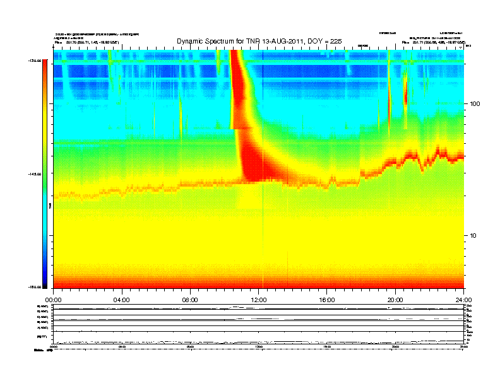Click the 100 frequency axis label
Image resolution: width=500 pixels, height=386 pixels.
pos(475,104)
